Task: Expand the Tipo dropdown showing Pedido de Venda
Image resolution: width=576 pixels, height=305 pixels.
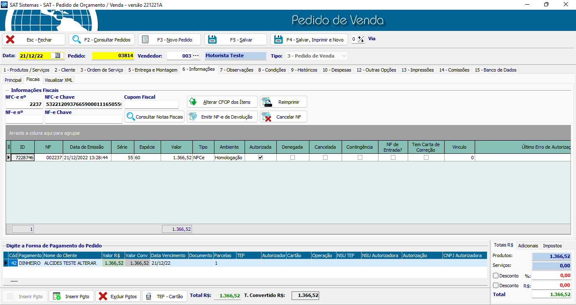Action: 344,56
